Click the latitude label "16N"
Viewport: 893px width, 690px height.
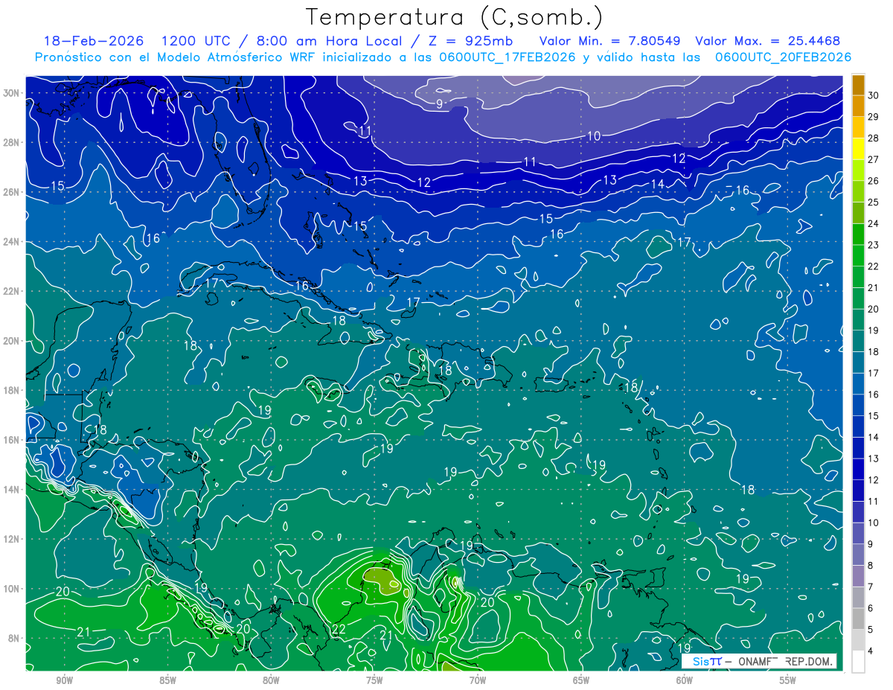click(x=11, y=440)
